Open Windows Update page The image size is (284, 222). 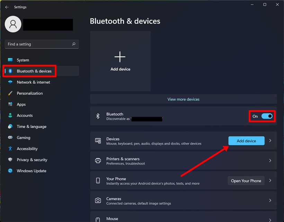[42, 171]
